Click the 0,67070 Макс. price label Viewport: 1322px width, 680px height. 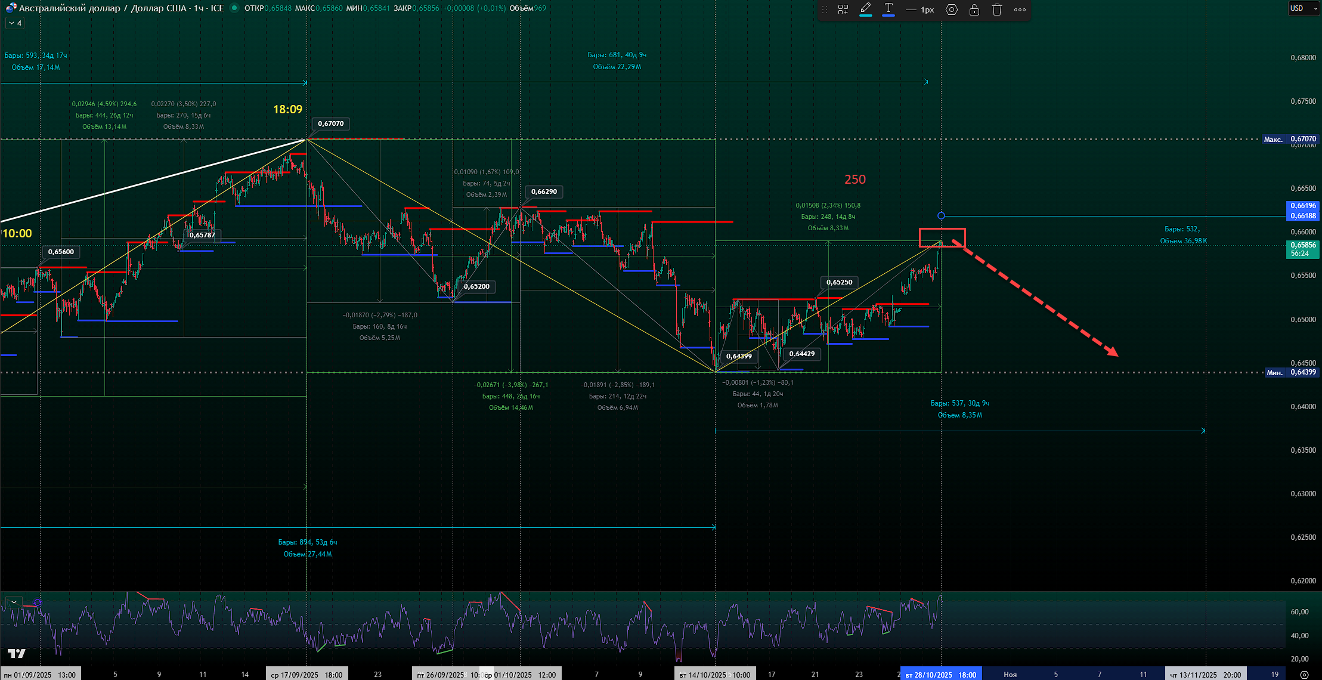pos(1289,139)
